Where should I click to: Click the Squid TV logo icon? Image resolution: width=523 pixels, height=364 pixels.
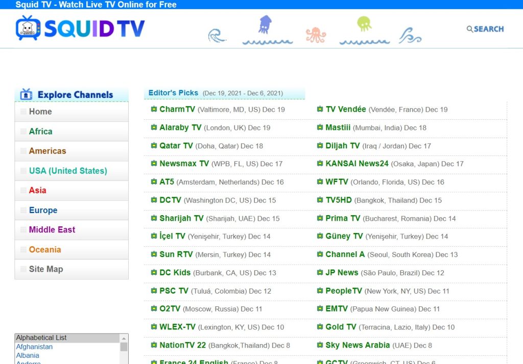pos(28,28)
